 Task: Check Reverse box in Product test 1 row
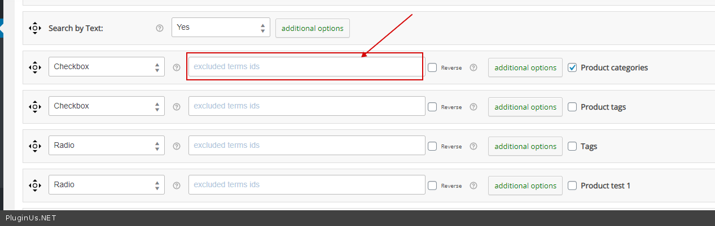coord(432,186)
